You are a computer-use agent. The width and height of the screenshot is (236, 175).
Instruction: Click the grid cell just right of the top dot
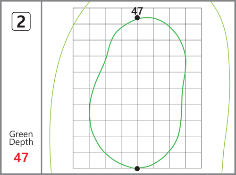pos(145,16)
